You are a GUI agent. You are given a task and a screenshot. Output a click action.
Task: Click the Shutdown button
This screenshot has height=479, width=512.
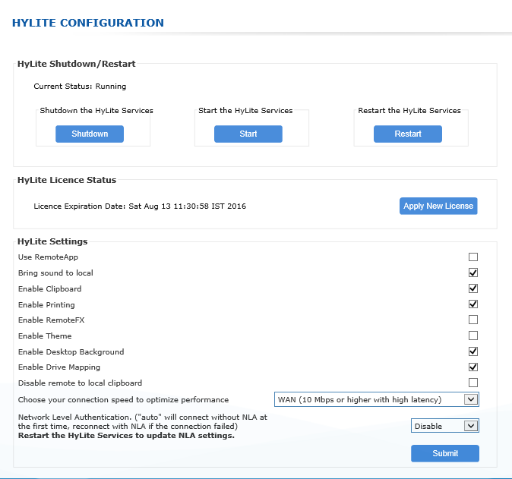click(x=90, y=134)
